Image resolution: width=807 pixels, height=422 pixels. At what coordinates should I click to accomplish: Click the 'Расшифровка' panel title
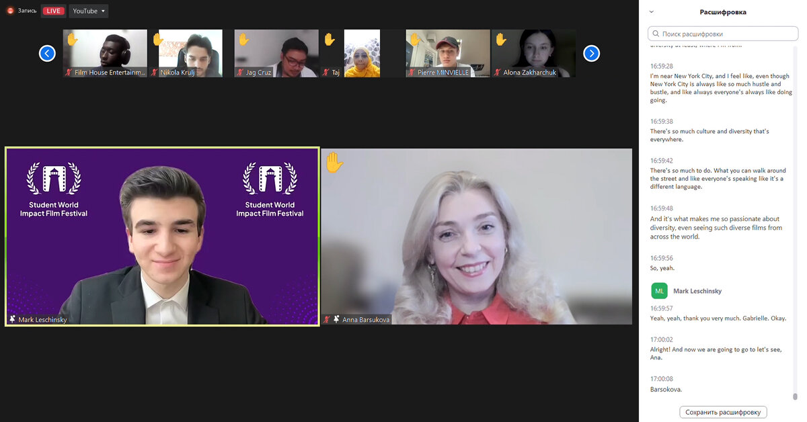point(723,12)
